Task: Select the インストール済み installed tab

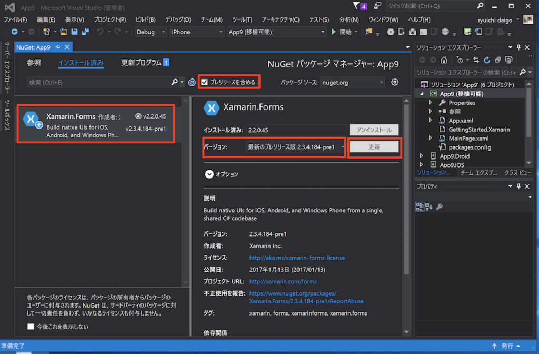Action: pos(81,63)
